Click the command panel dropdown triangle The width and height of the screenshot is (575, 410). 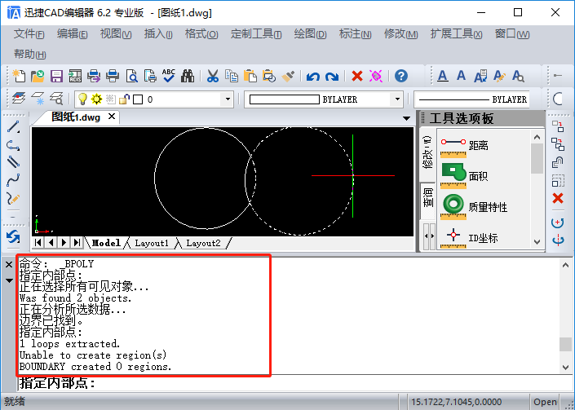coord(9,280)
